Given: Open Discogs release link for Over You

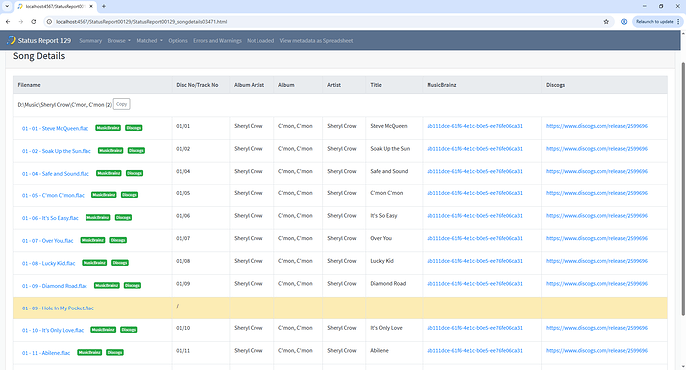Looking at the screenshot, I should click(597, 238).
